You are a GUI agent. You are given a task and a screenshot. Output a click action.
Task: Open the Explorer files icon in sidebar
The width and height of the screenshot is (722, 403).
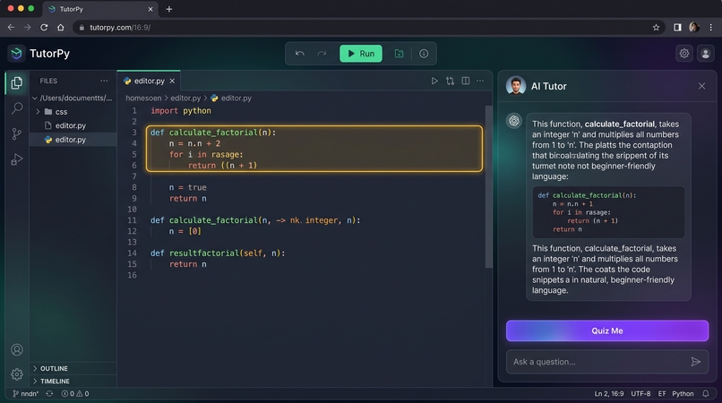17,83
